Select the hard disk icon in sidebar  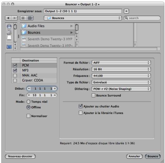point(9,32)
